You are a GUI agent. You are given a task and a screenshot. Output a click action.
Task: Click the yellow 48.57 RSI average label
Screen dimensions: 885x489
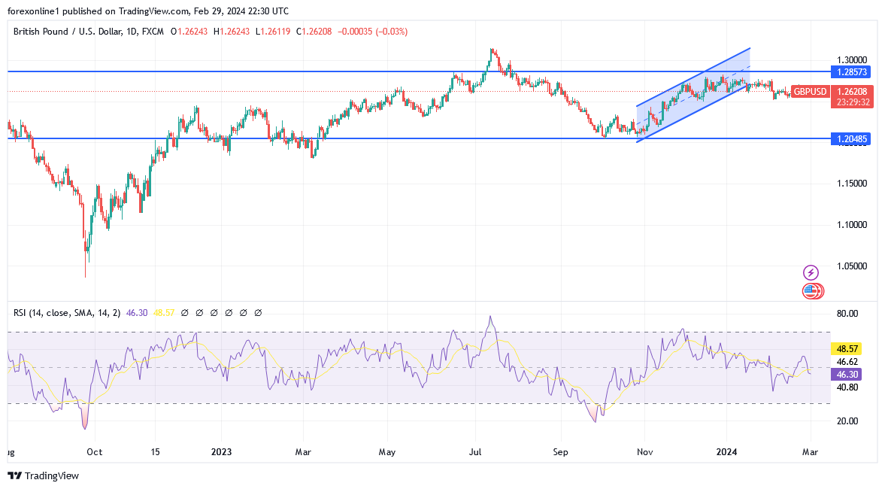point(848,348)
